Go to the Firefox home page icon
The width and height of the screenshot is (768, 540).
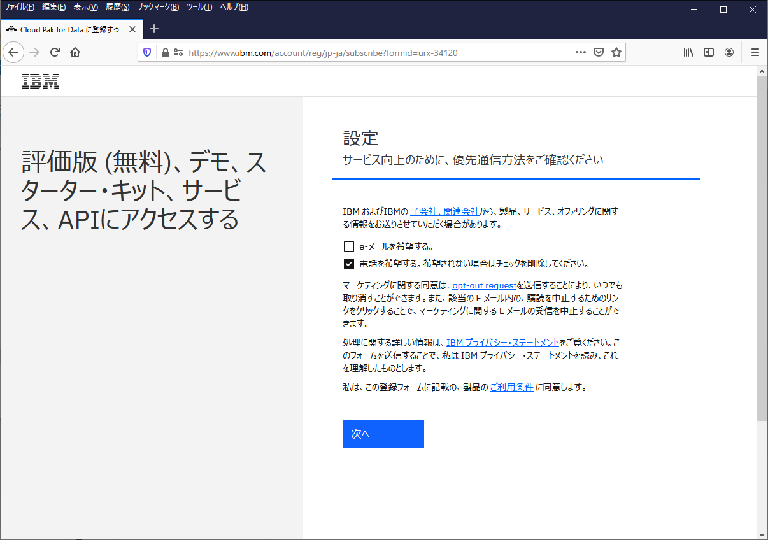click(x=75, y=52)
